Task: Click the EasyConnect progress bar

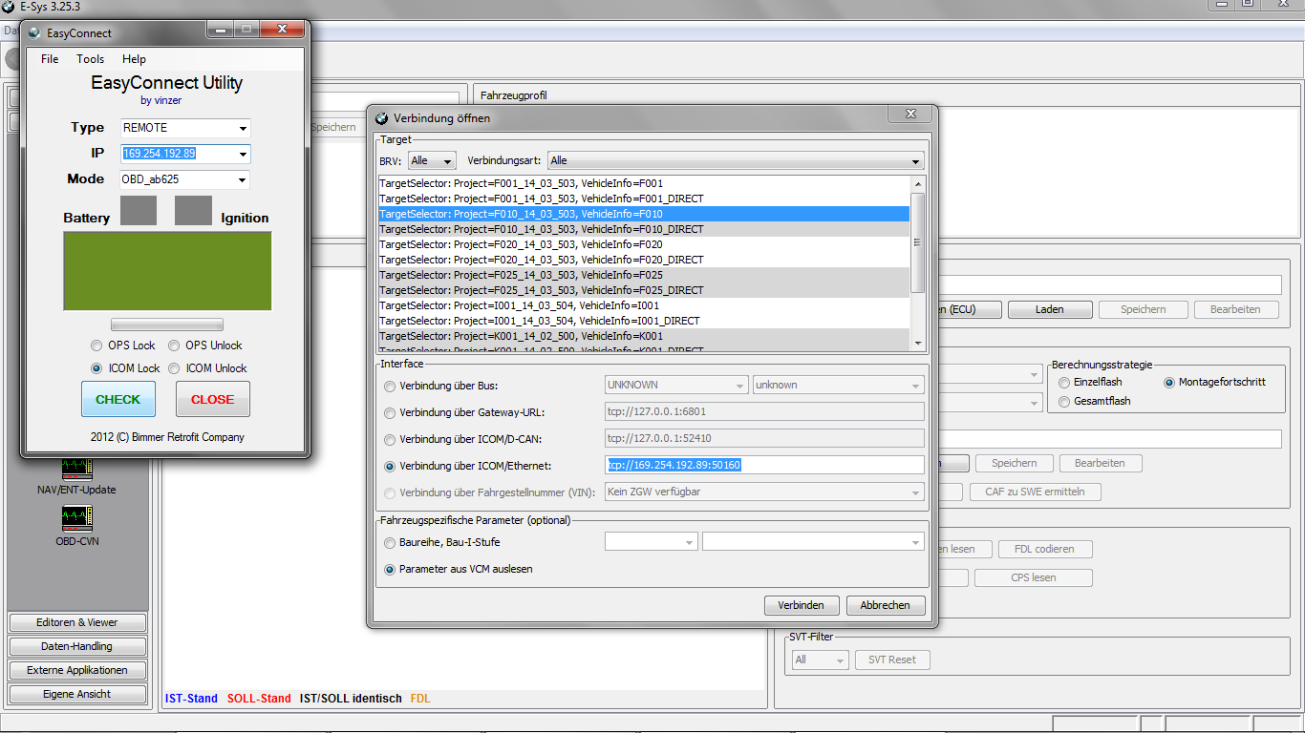Action: tap(167, 325)
